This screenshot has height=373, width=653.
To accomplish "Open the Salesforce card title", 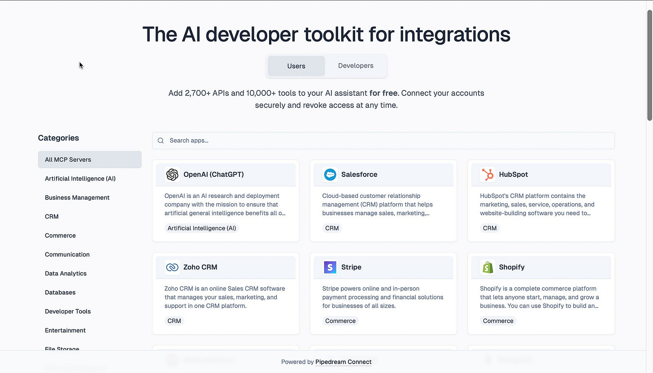I will [359, 175].
